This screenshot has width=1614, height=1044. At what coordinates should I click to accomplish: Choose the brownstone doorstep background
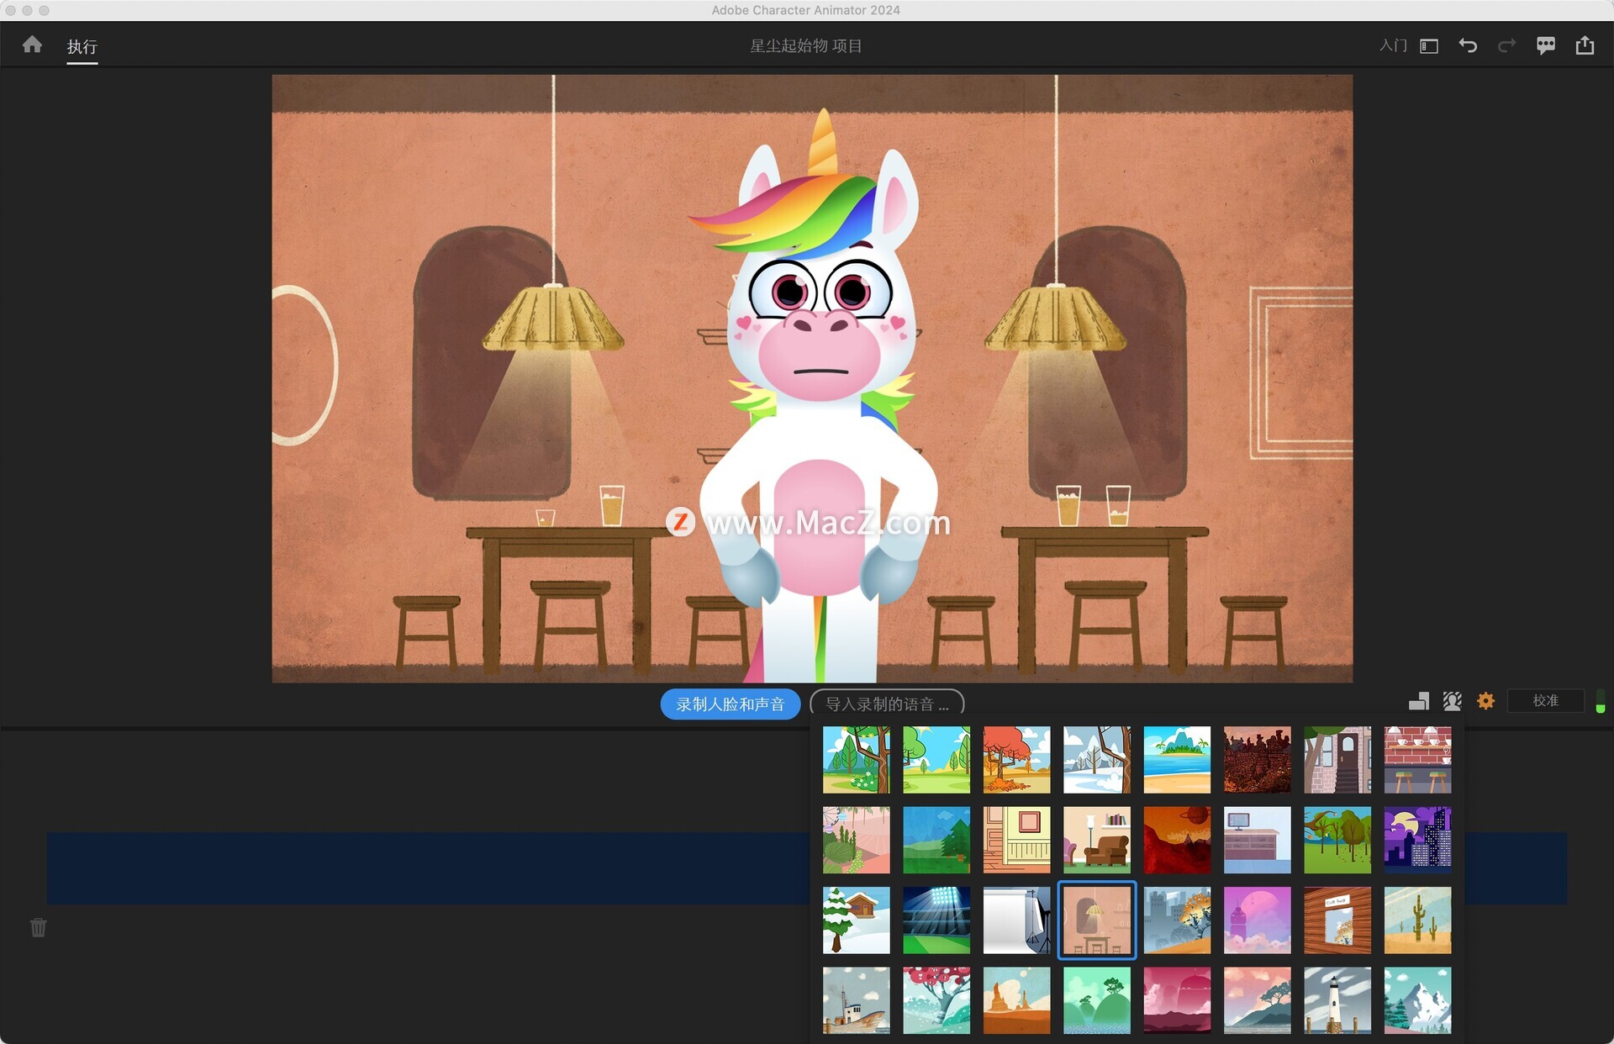point(1337,760)
